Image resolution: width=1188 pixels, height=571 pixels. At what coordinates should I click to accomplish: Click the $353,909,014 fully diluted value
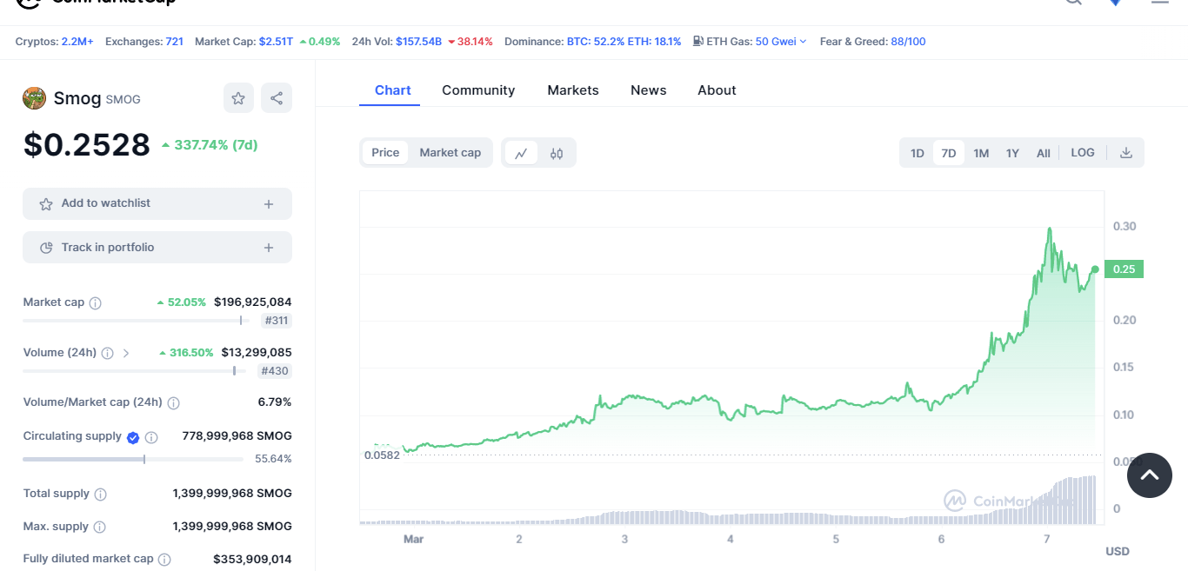(x=252, y=560)
